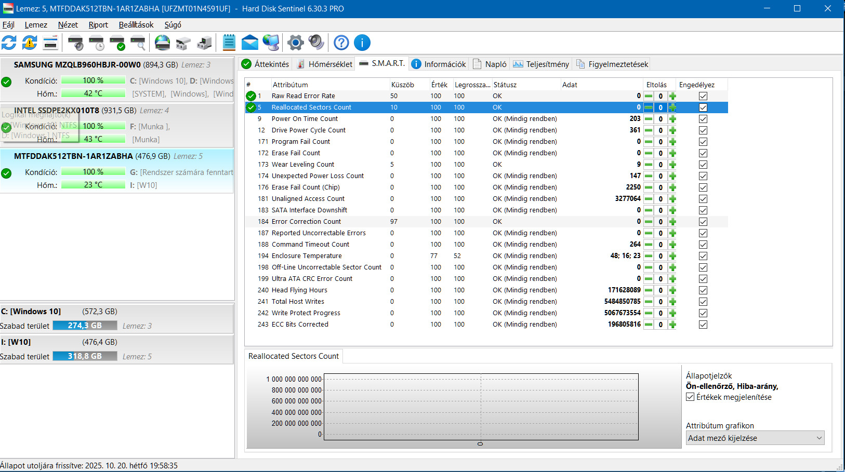845x472 pixels.
Task: Click the Attribútum column header
Action: point(290,85)
